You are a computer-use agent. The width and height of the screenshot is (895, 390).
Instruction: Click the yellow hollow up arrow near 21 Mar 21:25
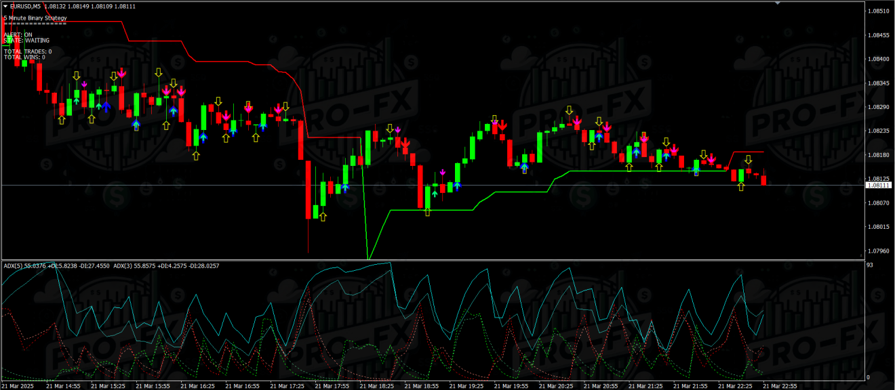[629, 167]
